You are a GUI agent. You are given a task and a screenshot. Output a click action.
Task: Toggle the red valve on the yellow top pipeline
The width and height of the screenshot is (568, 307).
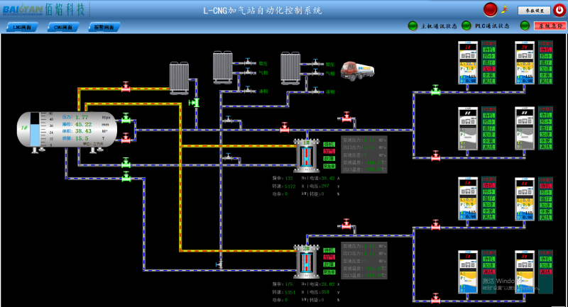point(126,87)
